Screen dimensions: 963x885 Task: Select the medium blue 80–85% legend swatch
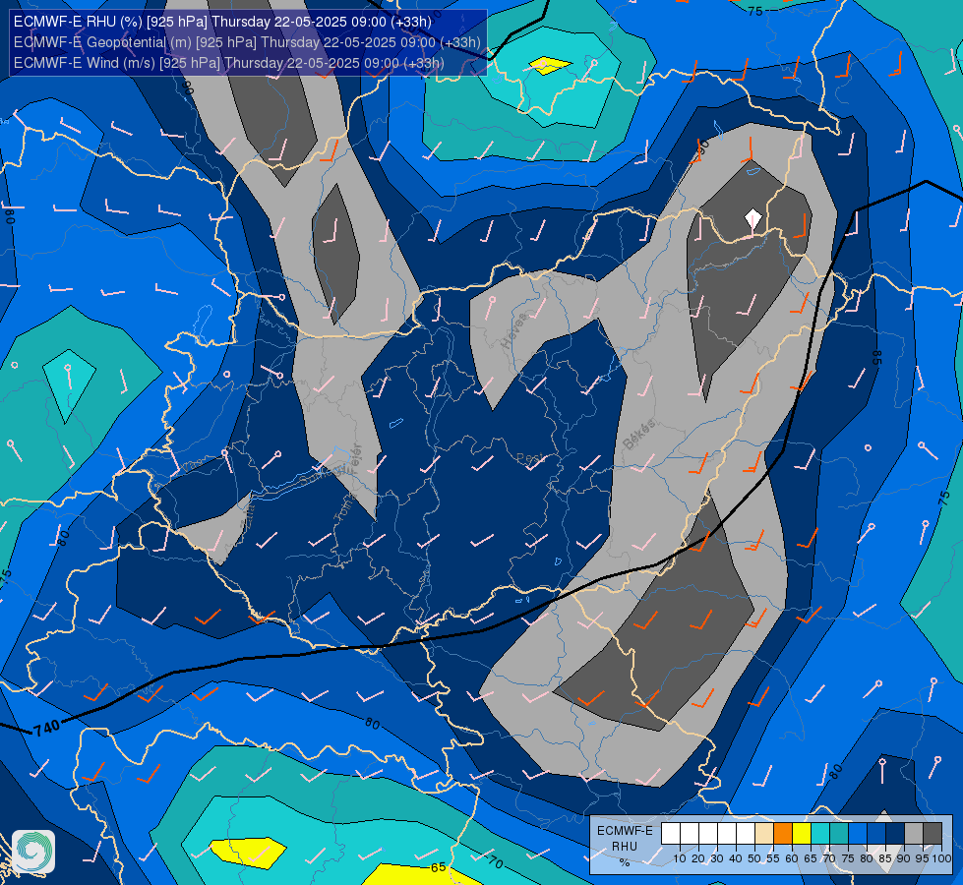tap(876, 834)
